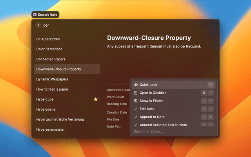Screen dimensions: 251x157
Task: Click the Show in Finder icon
Action: (136, 101)
